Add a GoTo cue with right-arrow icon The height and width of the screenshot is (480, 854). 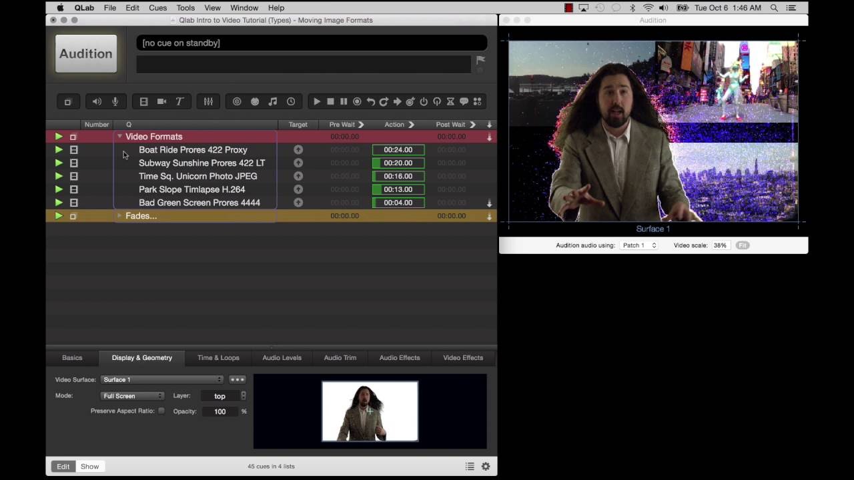point(397,102)
